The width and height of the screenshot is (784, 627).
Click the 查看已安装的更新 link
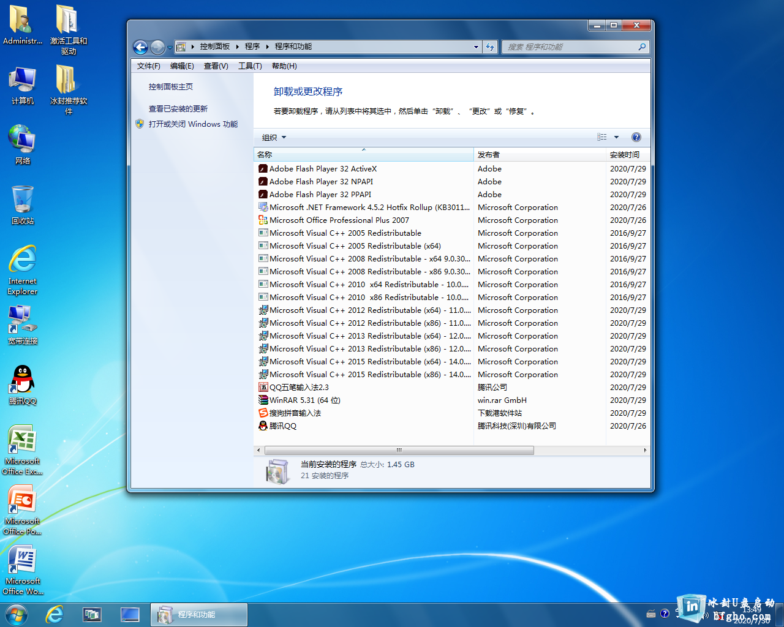[x=178, y=109]
